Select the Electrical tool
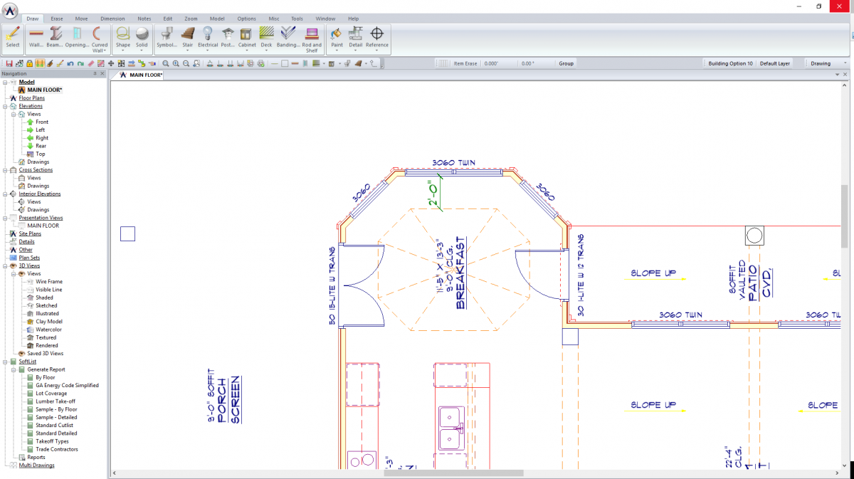The width and height of the screenshot is (854, 479). tap(208, 36)
